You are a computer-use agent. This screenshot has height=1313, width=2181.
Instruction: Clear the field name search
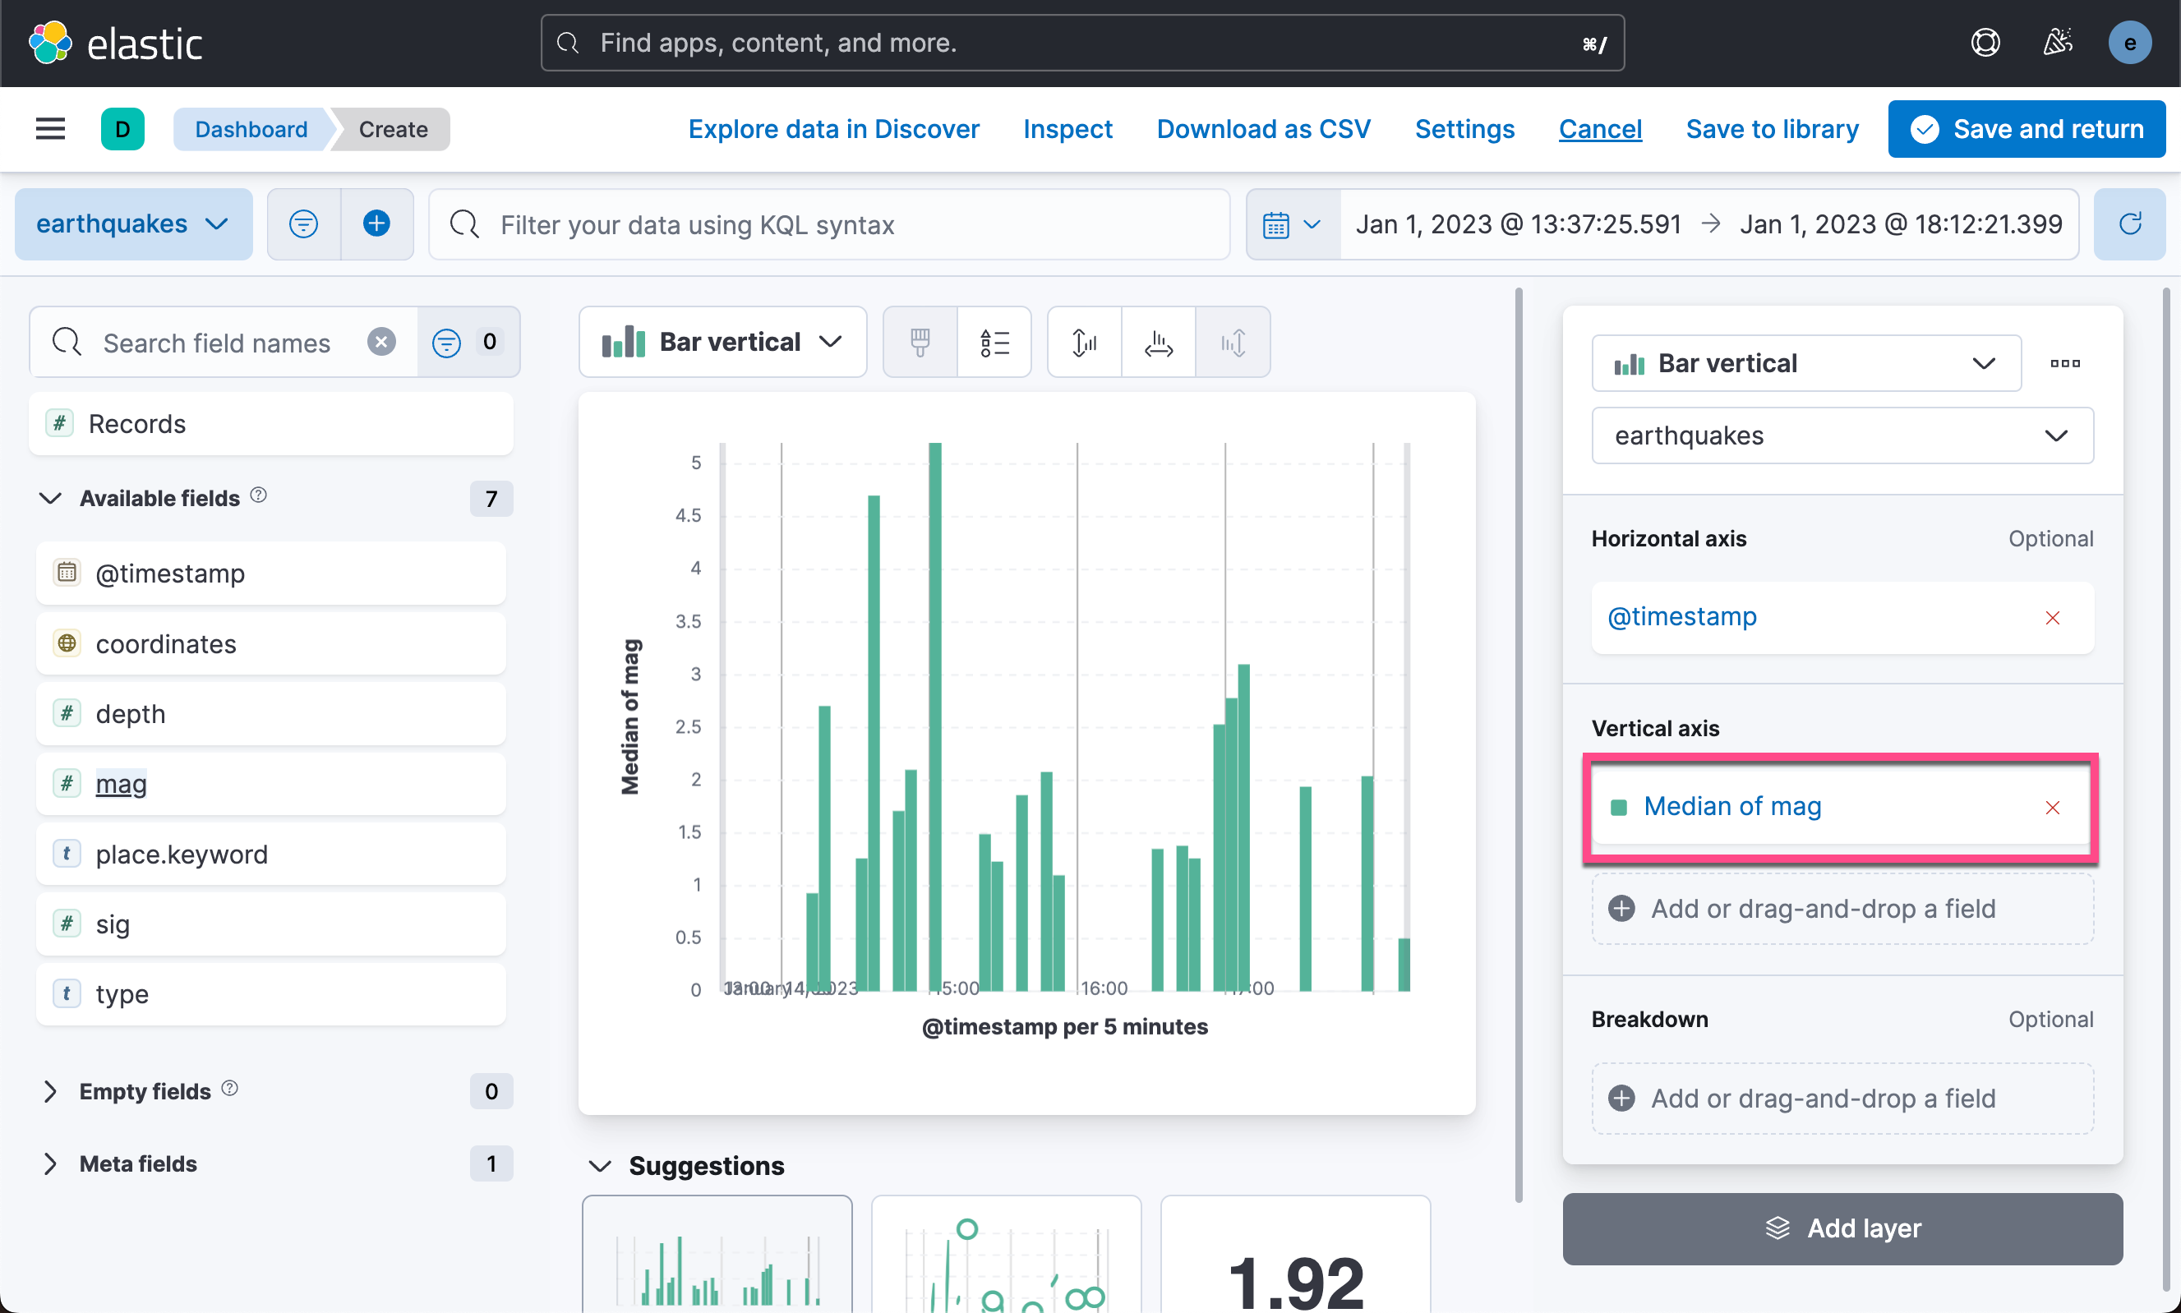[381, 342]
